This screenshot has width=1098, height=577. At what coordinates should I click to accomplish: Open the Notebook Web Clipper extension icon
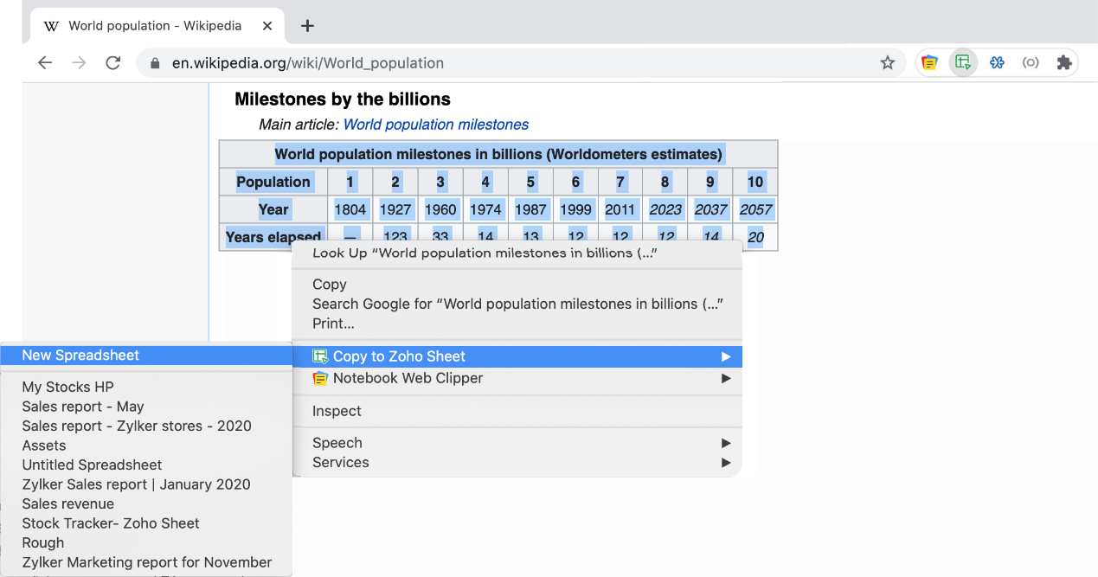click(929, 63)
